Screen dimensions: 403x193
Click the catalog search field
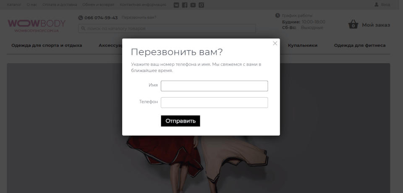click(x=167, y=28)
